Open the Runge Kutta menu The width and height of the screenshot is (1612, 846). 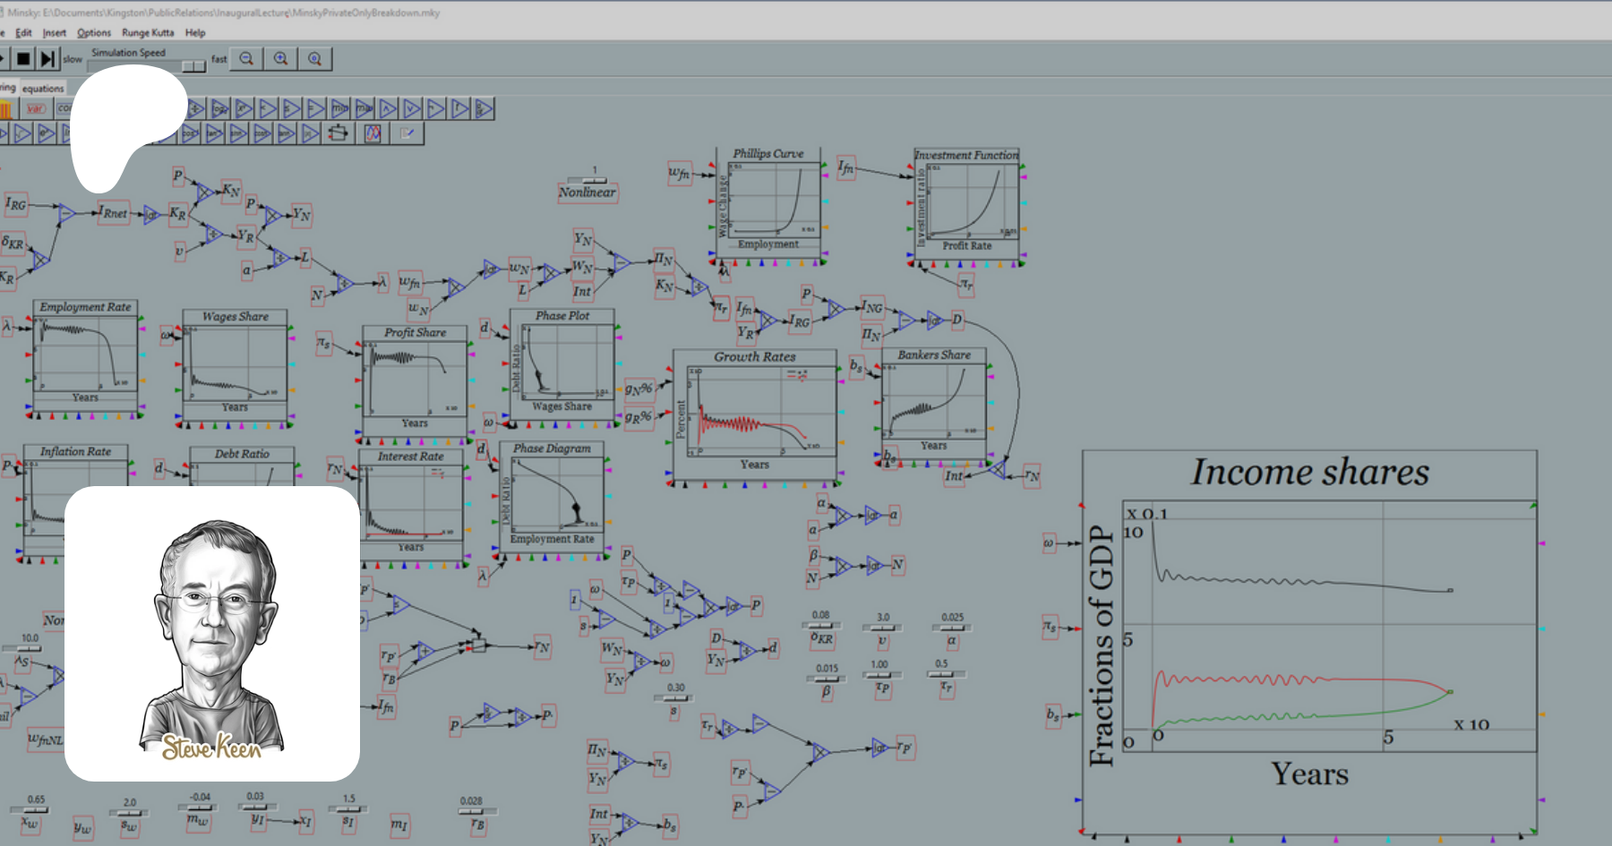[x=148, y=33]
